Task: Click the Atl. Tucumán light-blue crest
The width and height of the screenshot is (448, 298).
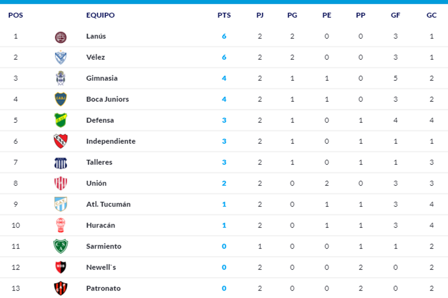Action: pos(61,205)
